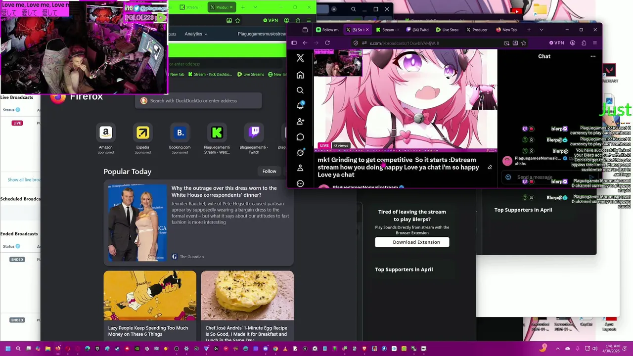Open extensions icon in green browser window
The width and height of the screenshot is (633, 356).
coord(298,20)
